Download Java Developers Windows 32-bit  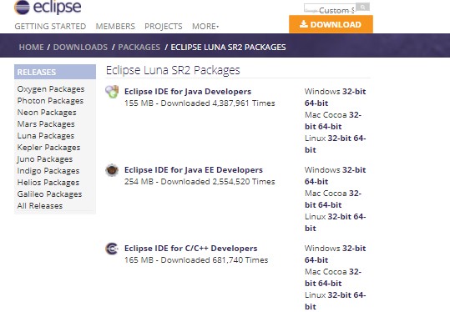coord(354,92)
